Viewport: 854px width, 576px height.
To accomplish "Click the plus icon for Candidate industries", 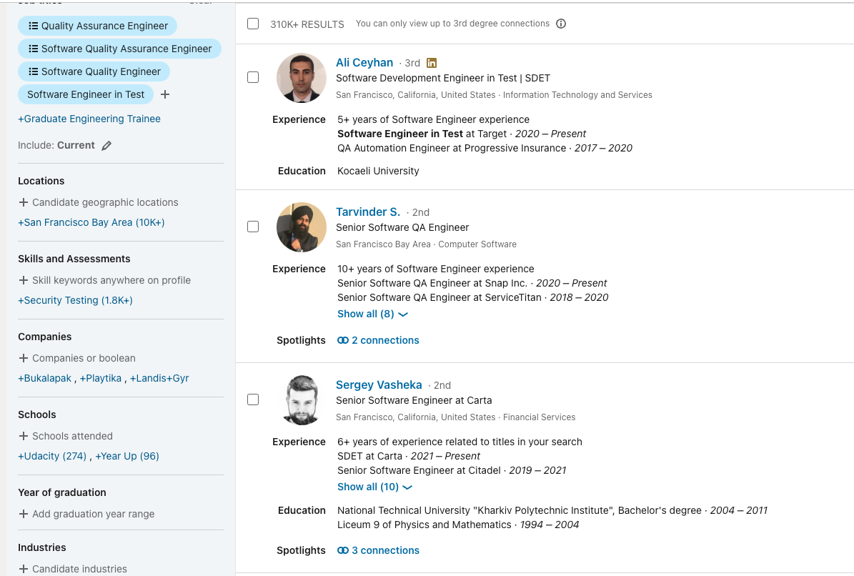I will click(x=24, y=569).
